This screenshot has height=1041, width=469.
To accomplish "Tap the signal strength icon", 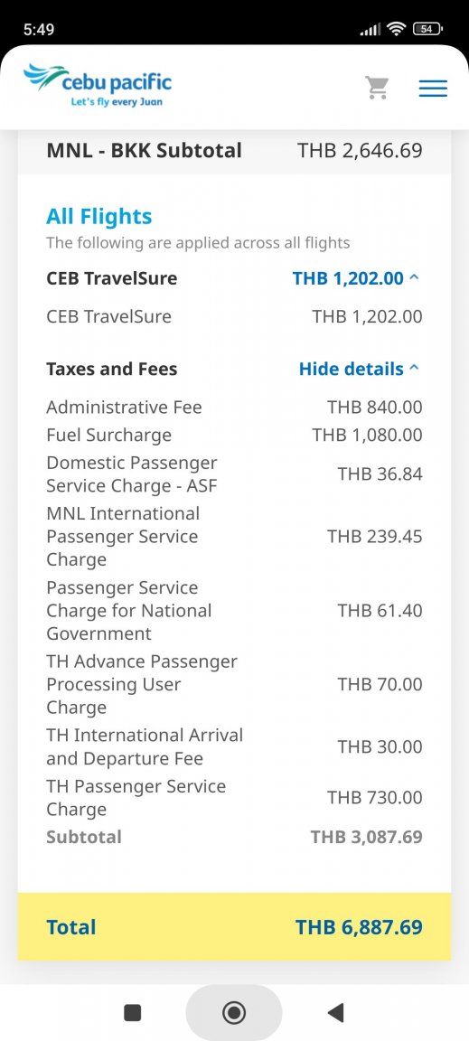I will coord(371,29).
